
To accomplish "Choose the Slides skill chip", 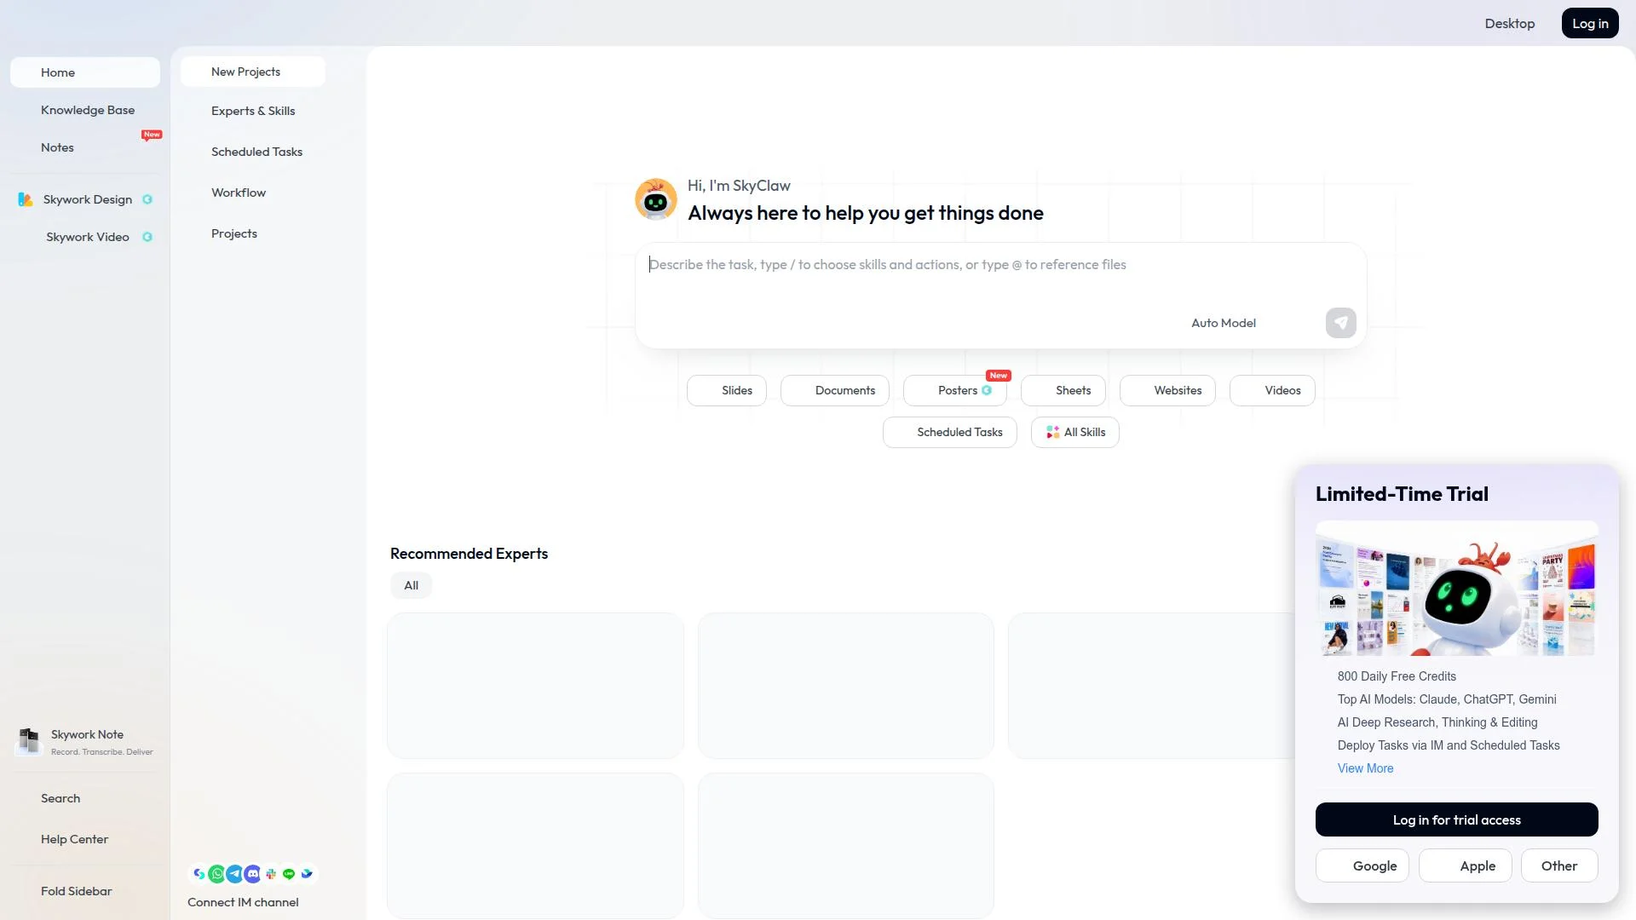I will (x=727, y=390).
